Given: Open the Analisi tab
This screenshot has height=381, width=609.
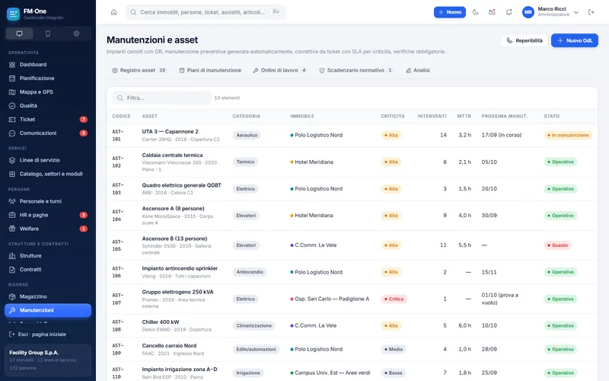Looking at the screenshot, I should click(418, 70).
